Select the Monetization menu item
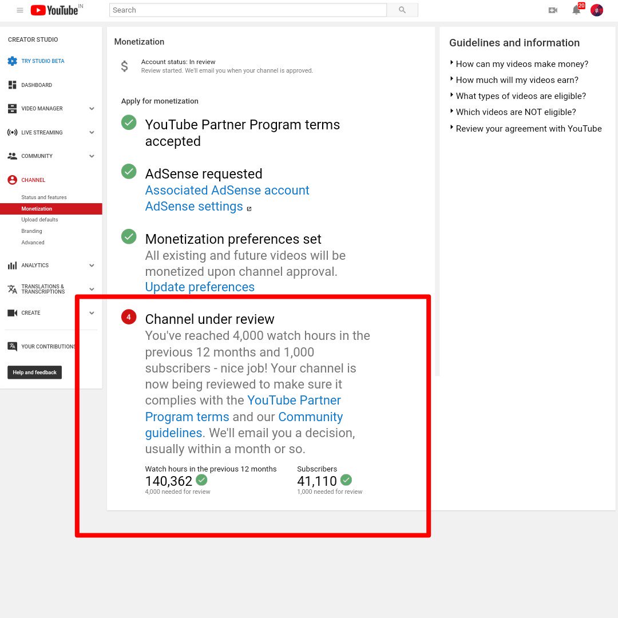This screenshot has height=618, width=618. (x=51, y=208)
